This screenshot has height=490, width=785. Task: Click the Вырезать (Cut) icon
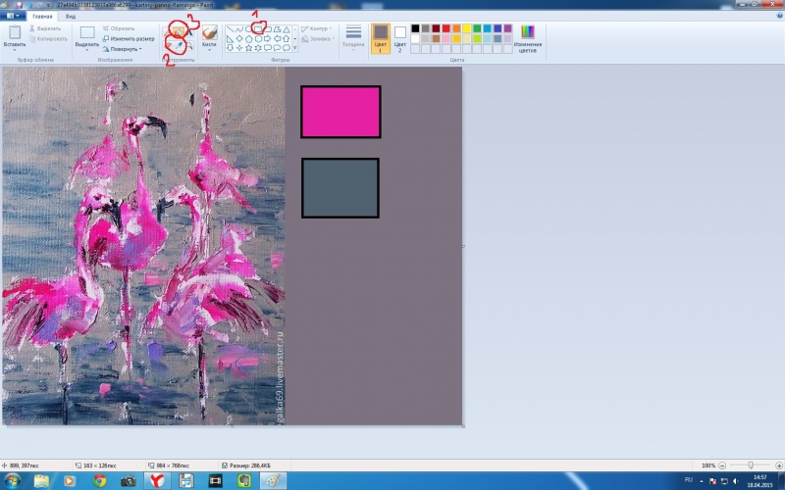[31, 28]
